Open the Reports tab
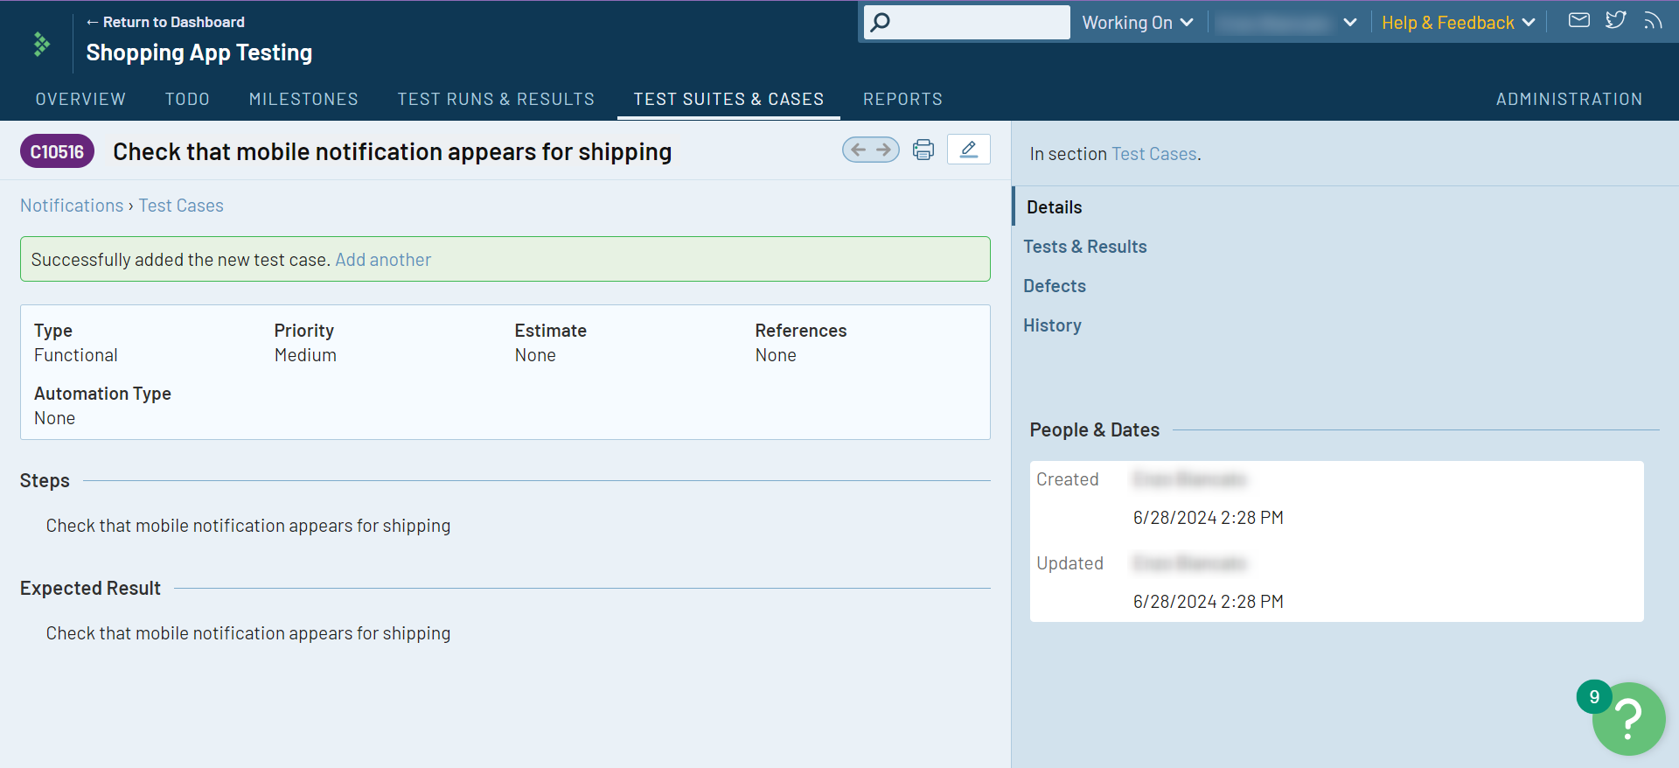The height and width of the screenshot is (768, 1679). click(902, 99)
